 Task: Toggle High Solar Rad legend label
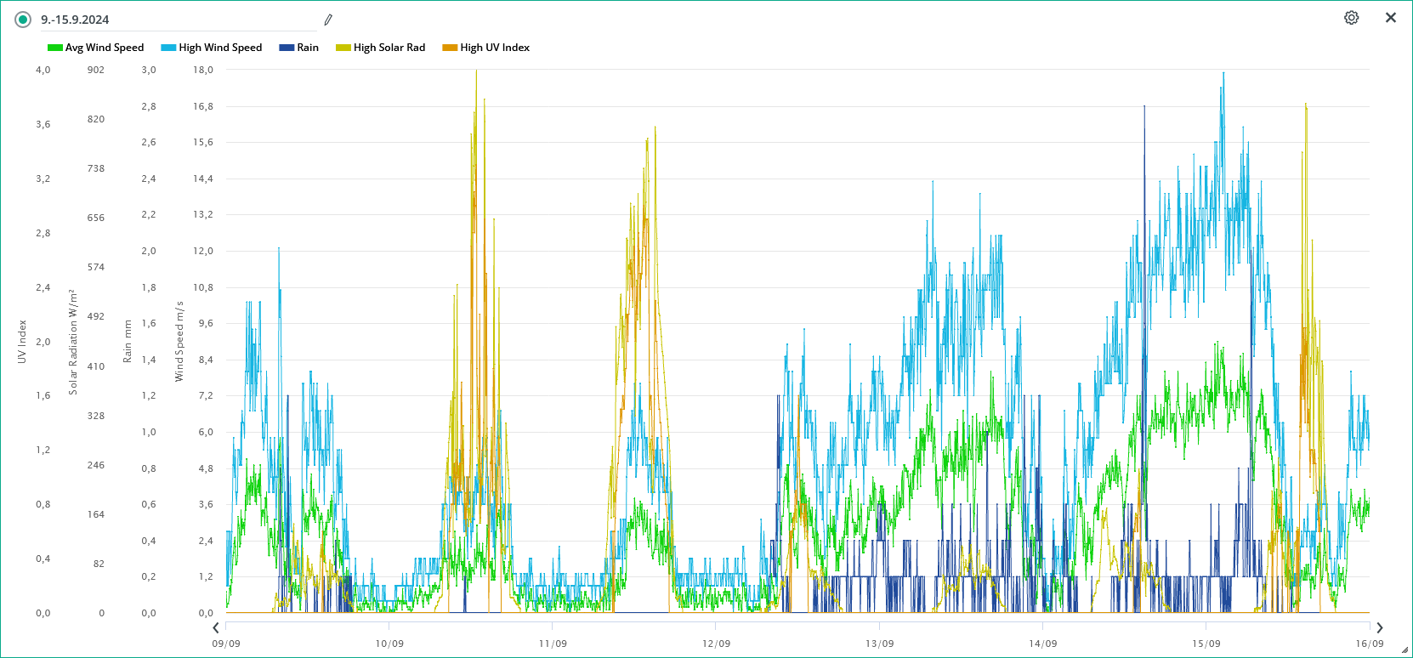click(x=389, y=48)
